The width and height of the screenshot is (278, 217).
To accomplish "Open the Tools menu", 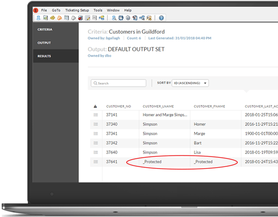I will [x=98, y=10].
